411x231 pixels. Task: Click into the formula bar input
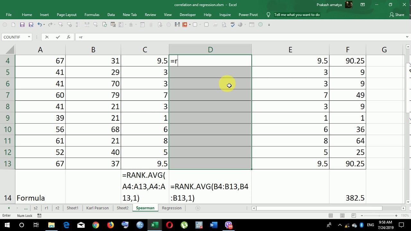tap(240, 37)
